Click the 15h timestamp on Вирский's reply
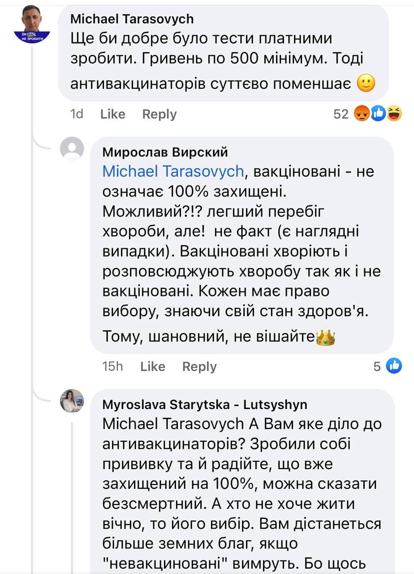The height and width of the screenshot is (574, 414). coord(113,367)
